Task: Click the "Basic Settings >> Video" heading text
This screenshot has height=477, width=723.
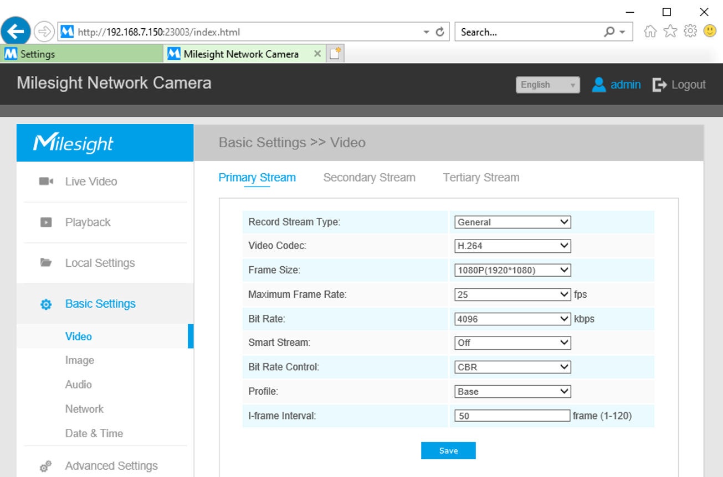Action: pos(292,143)
